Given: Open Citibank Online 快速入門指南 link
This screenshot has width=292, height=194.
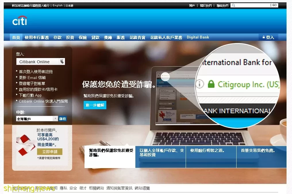Looking at the screenshot, I should click(43, 101).
